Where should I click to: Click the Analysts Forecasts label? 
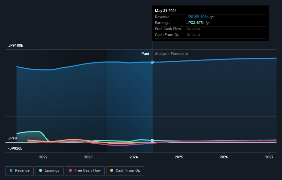[171, 54]
